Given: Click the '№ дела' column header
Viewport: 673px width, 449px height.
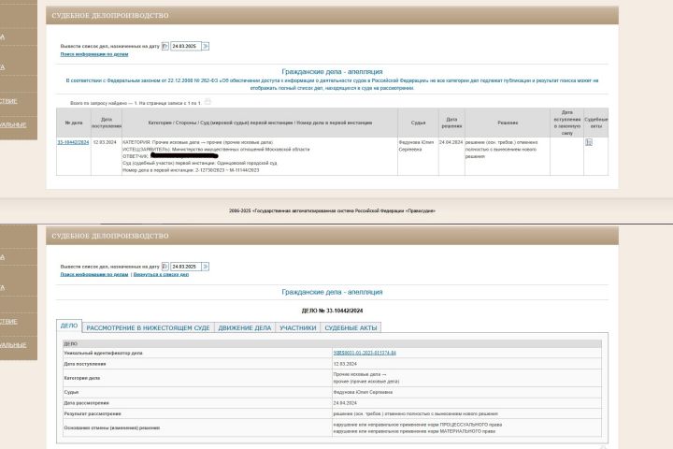Looking at the screenshot, I should coord(74,123).
